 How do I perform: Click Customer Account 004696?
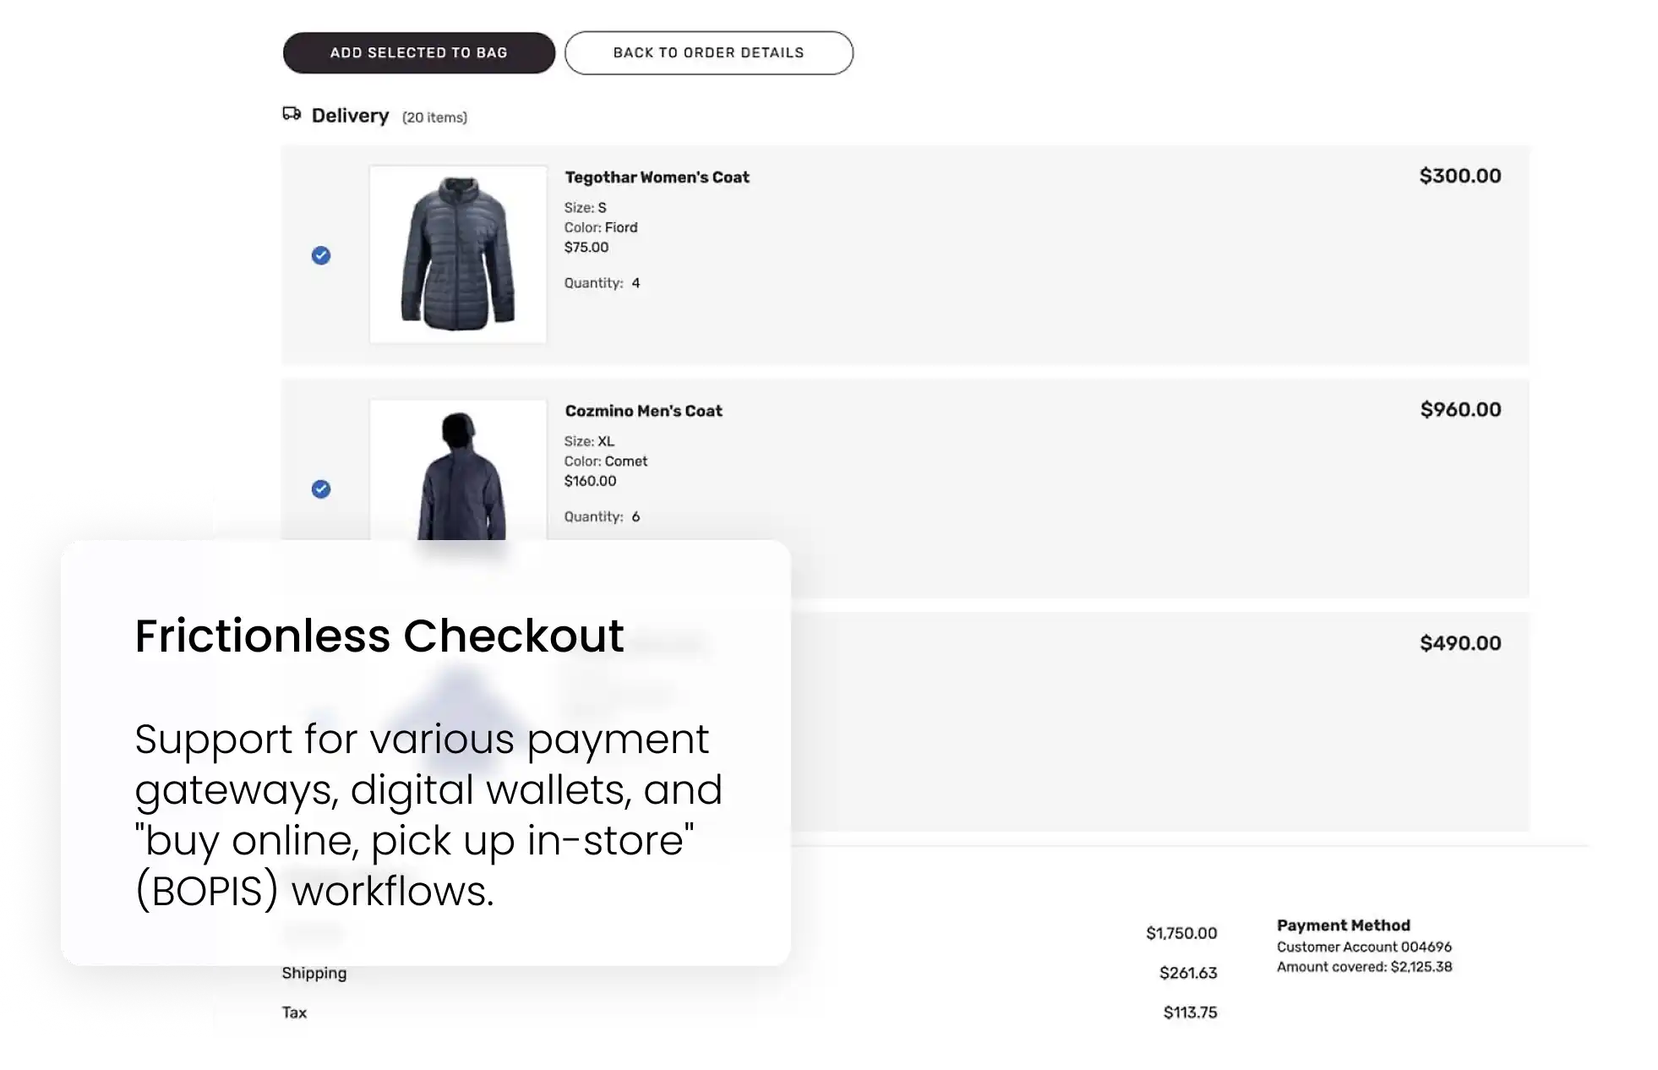[x=1363, y=947]
